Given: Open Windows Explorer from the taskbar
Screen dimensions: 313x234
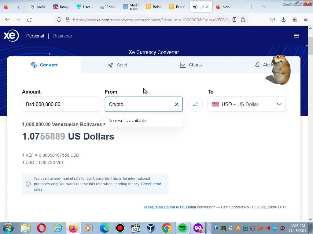Looking at the screenshot, I should click(x=26, y=228).
